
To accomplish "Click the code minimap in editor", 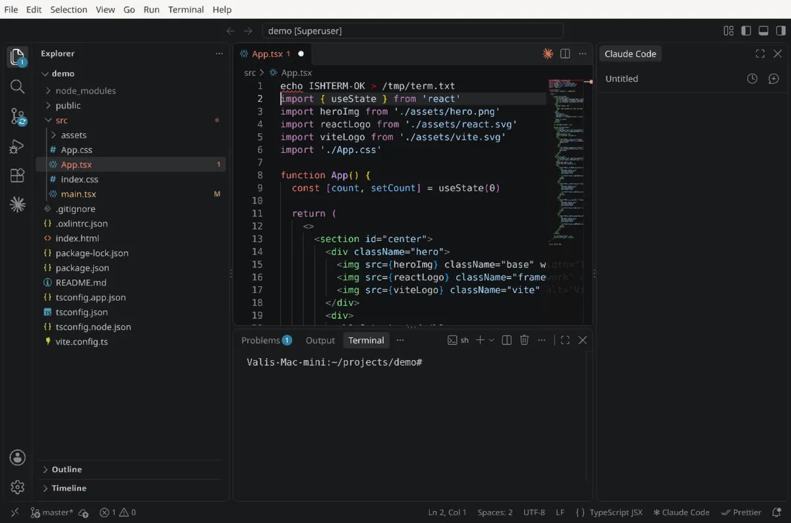I will pos(566,162).
